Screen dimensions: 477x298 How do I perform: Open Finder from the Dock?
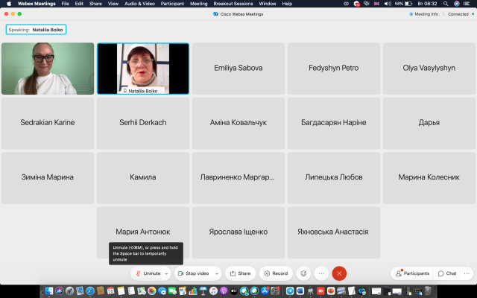click(49, 291)
